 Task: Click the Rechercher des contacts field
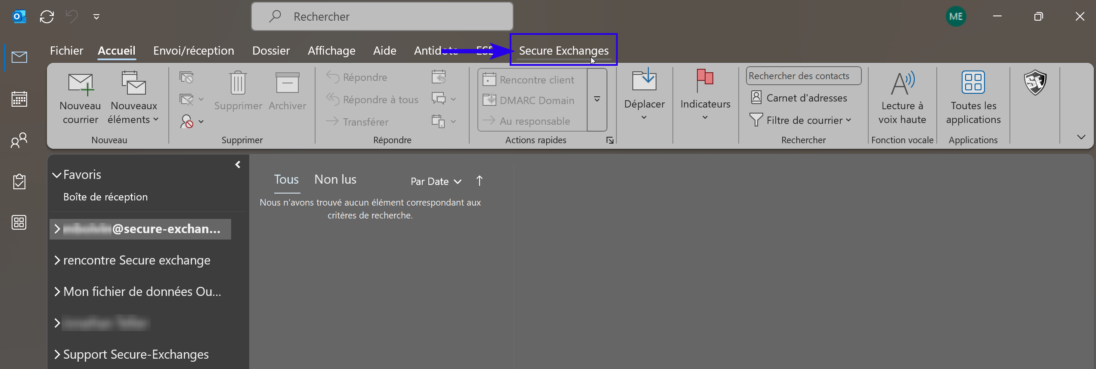click(x=803, y=76)
